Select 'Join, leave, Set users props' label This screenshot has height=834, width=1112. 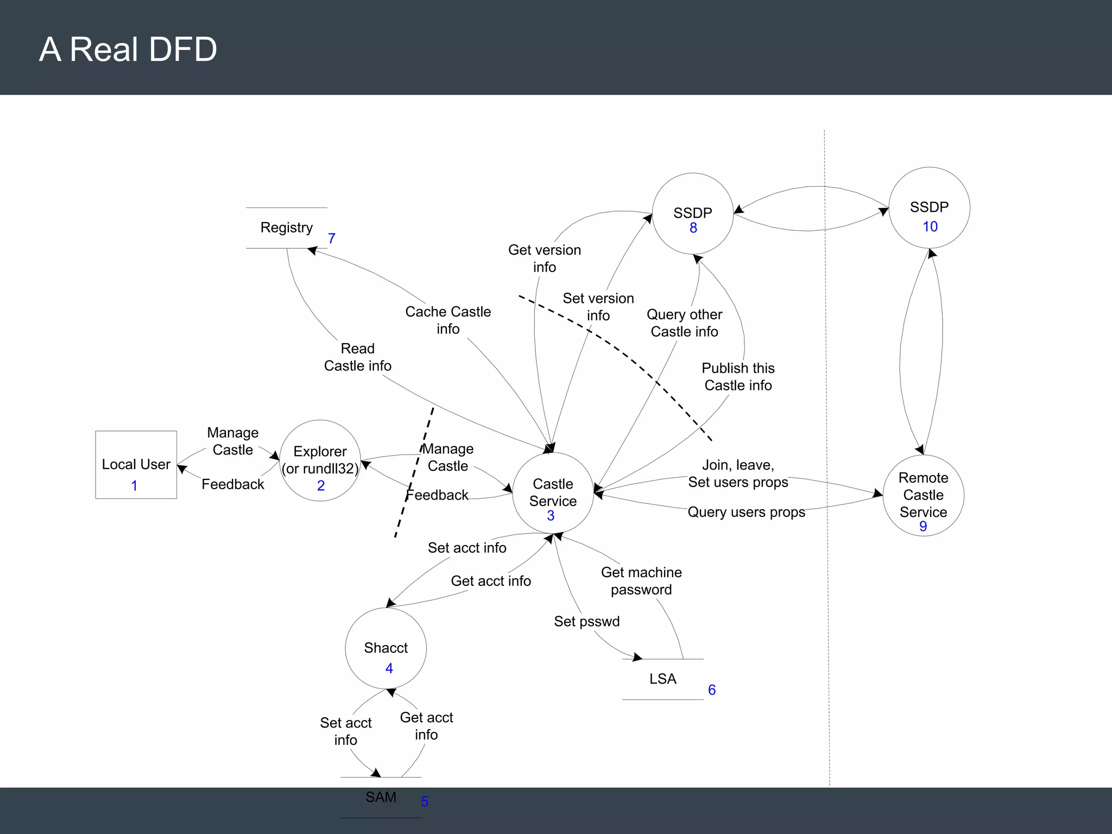738,473
